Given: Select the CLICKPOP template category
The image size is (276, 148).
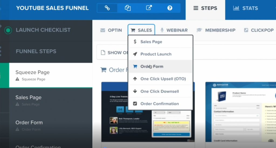Looking at the screenshot, I should pos(259,30).
